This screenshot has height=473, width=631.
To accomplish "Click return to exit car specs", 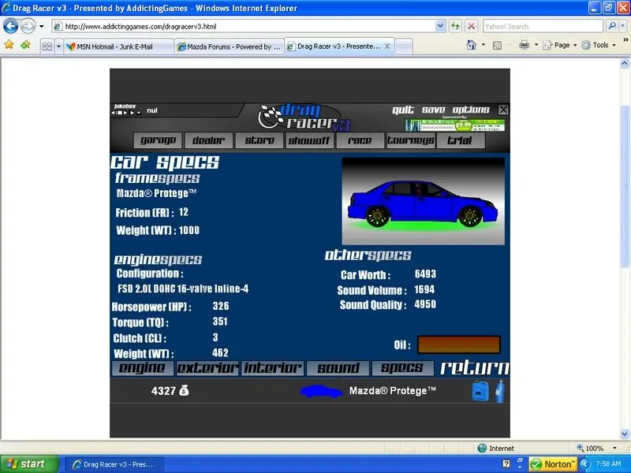I will click(474, 367).
